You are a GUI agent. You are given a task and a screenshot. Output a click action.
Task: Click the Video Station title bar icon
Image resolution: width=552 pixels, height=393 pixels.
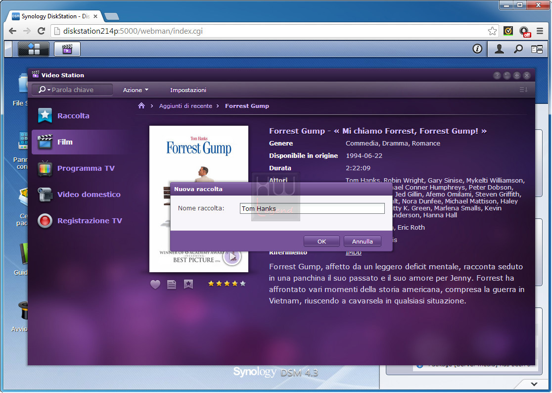pyautogui.click(x=36, y=75)
